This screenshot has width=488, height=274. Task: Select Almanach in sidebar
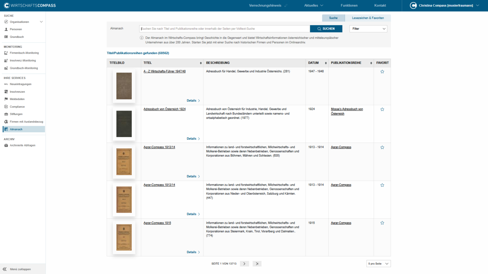tap(24, 129)
